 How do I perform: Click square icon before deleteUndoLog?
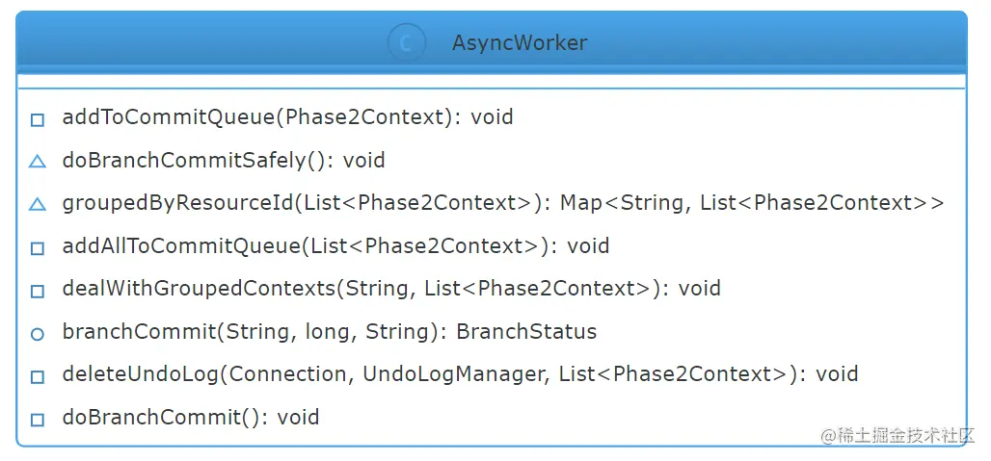(38, 377)
